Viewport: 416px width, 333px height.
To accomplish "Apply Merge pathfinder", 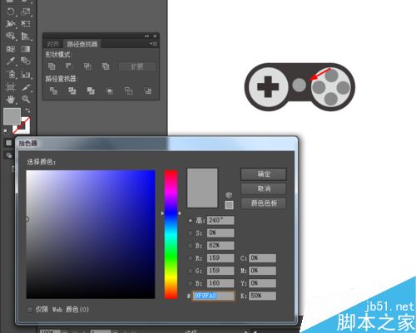I will point(91,91).
